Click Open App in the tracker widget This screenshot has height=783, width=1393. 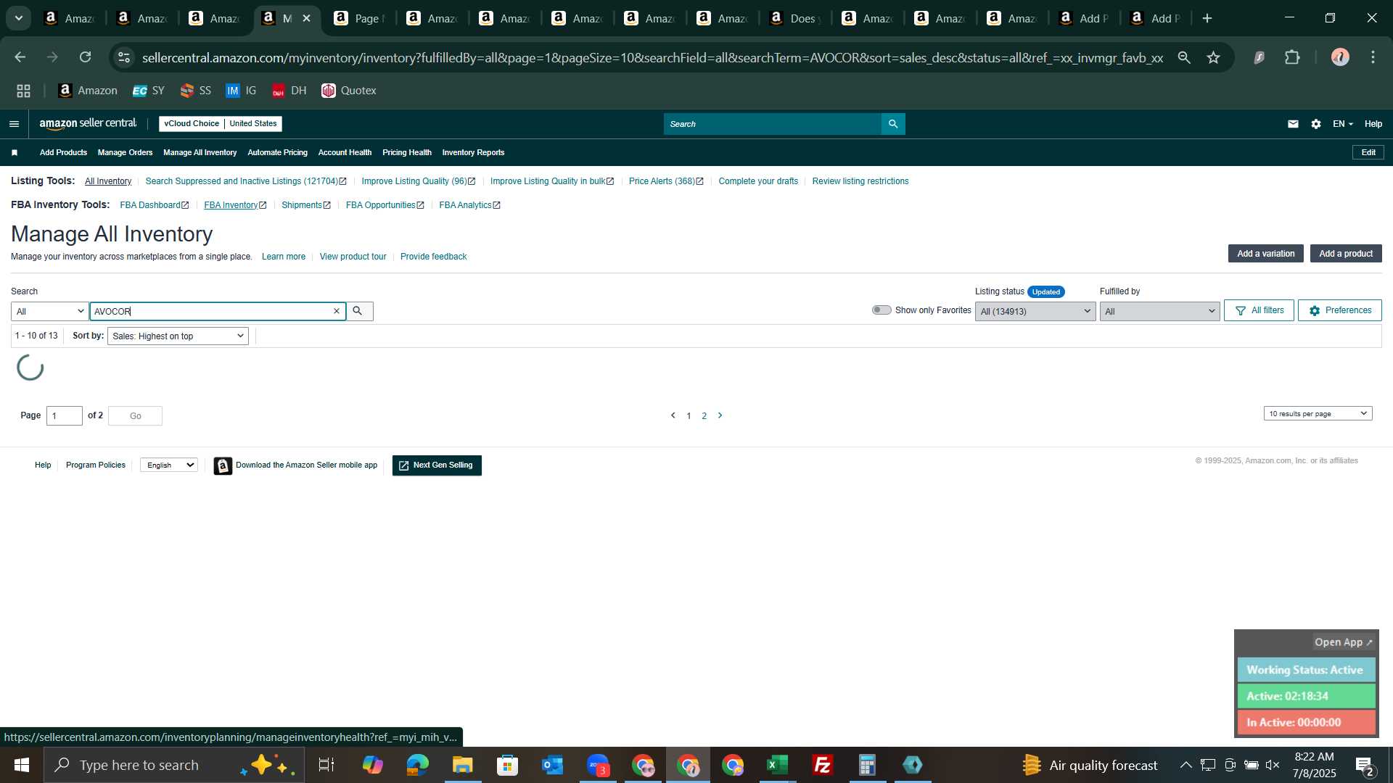[x=1343, y=642]
